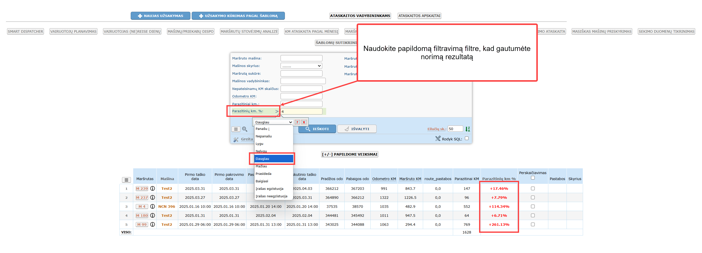702x253 pixels.
Task: Open route M 4 link
Action: tap(142, 207)
